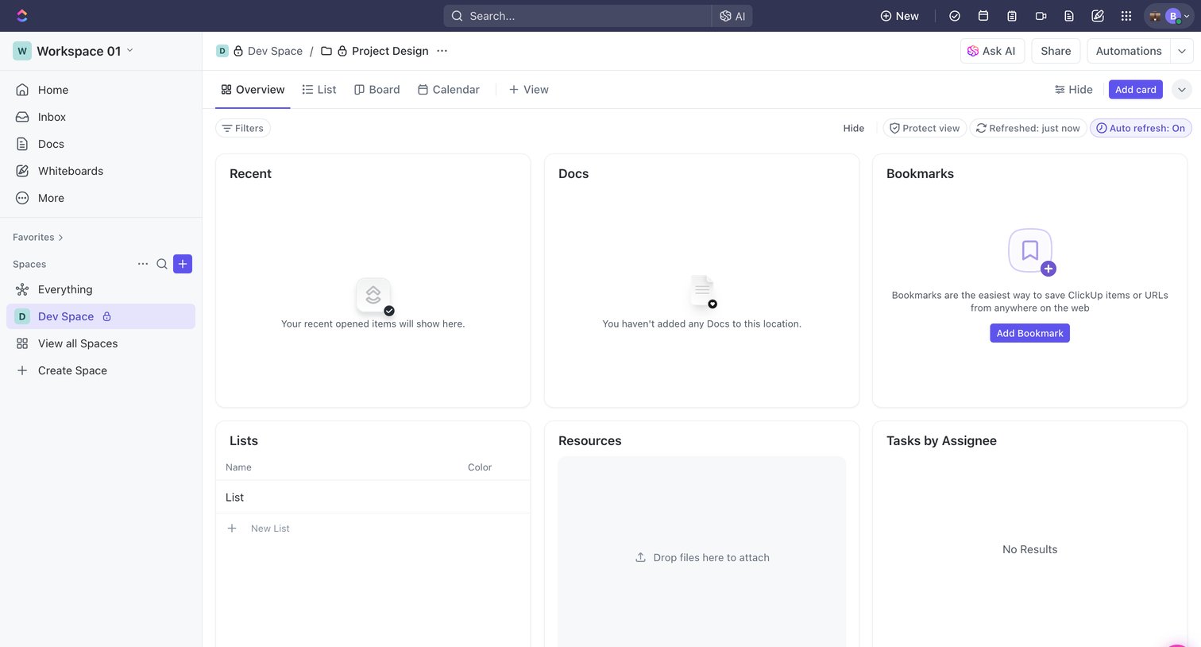Expand the Favorites section
This screenshot has width=1201, height=647.
[x=38, y=237]
